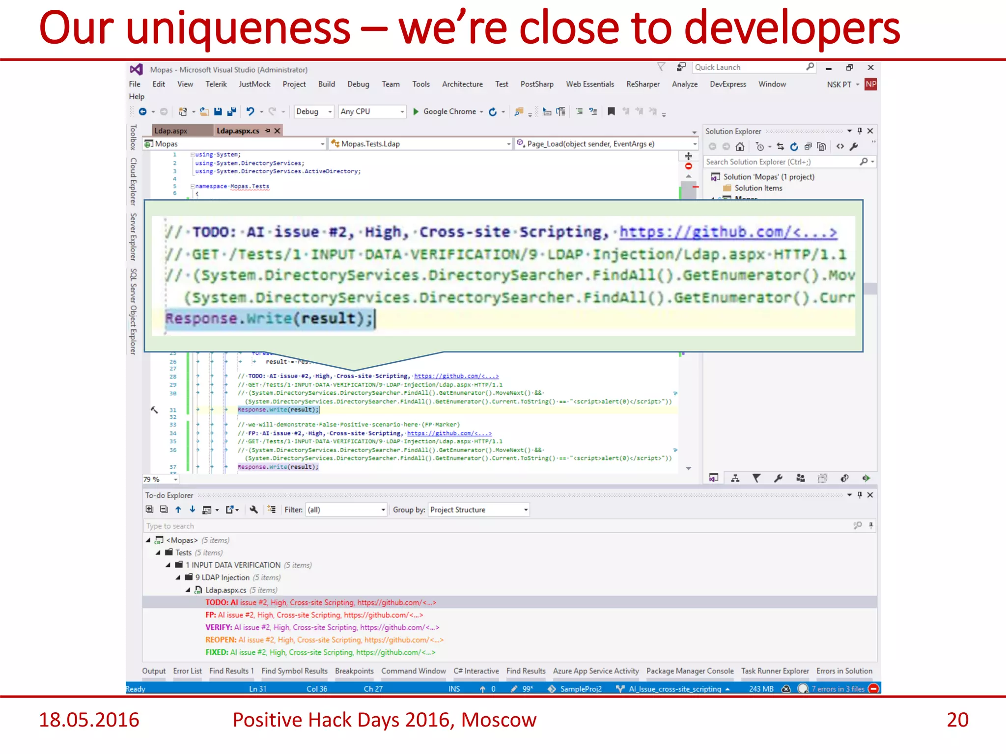Click the View Code angle brackets icon
The image size is (1006, 754).
pyautogui.click(x=840, y=147)
